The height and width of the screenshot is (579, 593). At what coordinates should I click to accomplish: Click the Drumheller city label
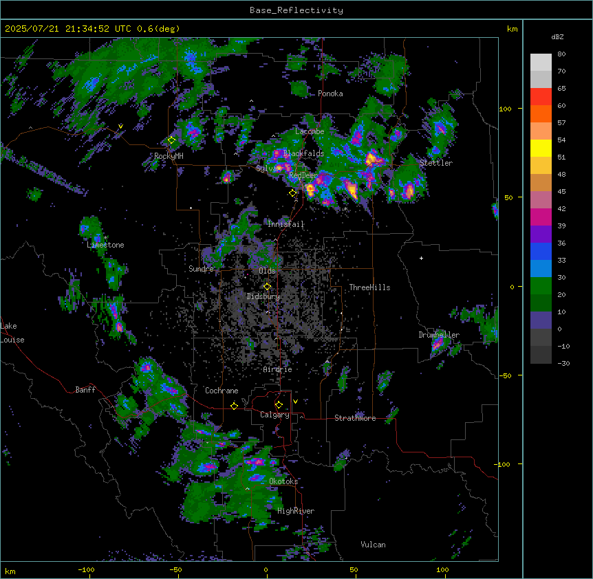[439, 335]
